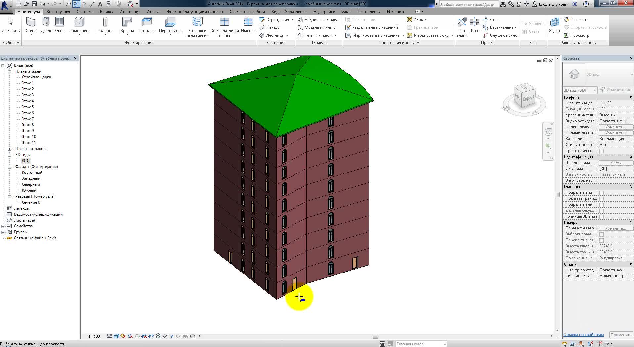Toggle the Подрезать вид checkbox

pyautogui.click(x=601, y=193)
